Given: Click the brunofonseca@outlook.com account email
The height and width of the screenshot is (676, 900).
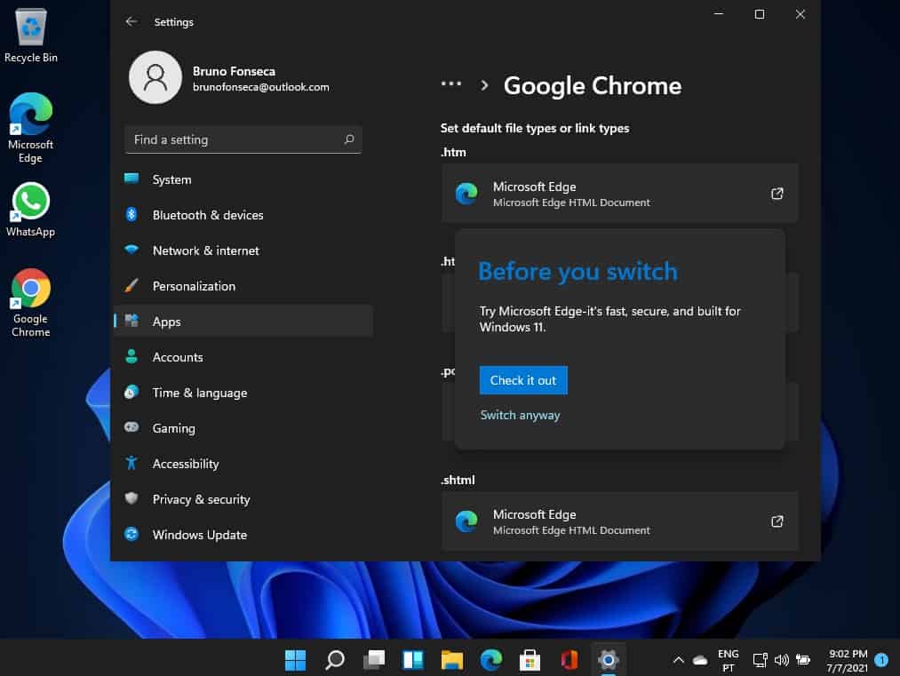Looking at the screenshot, I should pos(261,87).
